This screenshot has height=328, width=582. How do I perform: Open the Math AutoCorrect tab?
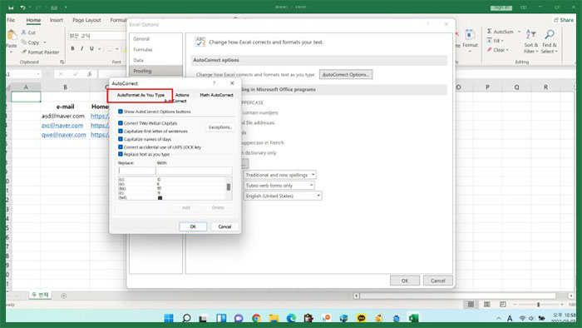[216, 95]
